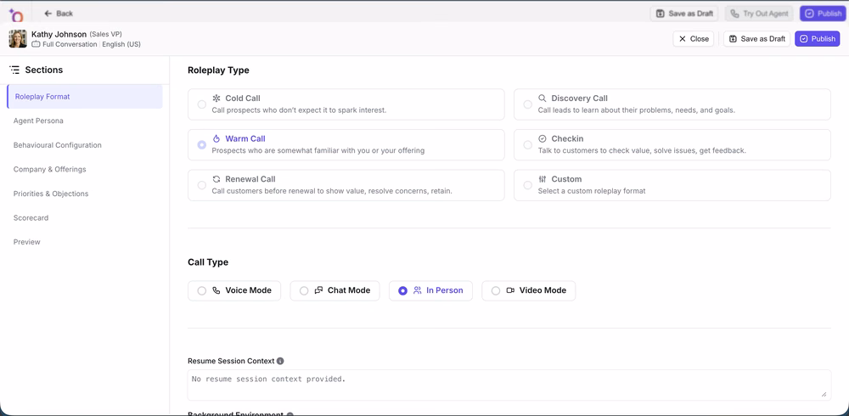Select the Video Mode radio button
This screenshot has height=416, width=849.
[496, 291]
